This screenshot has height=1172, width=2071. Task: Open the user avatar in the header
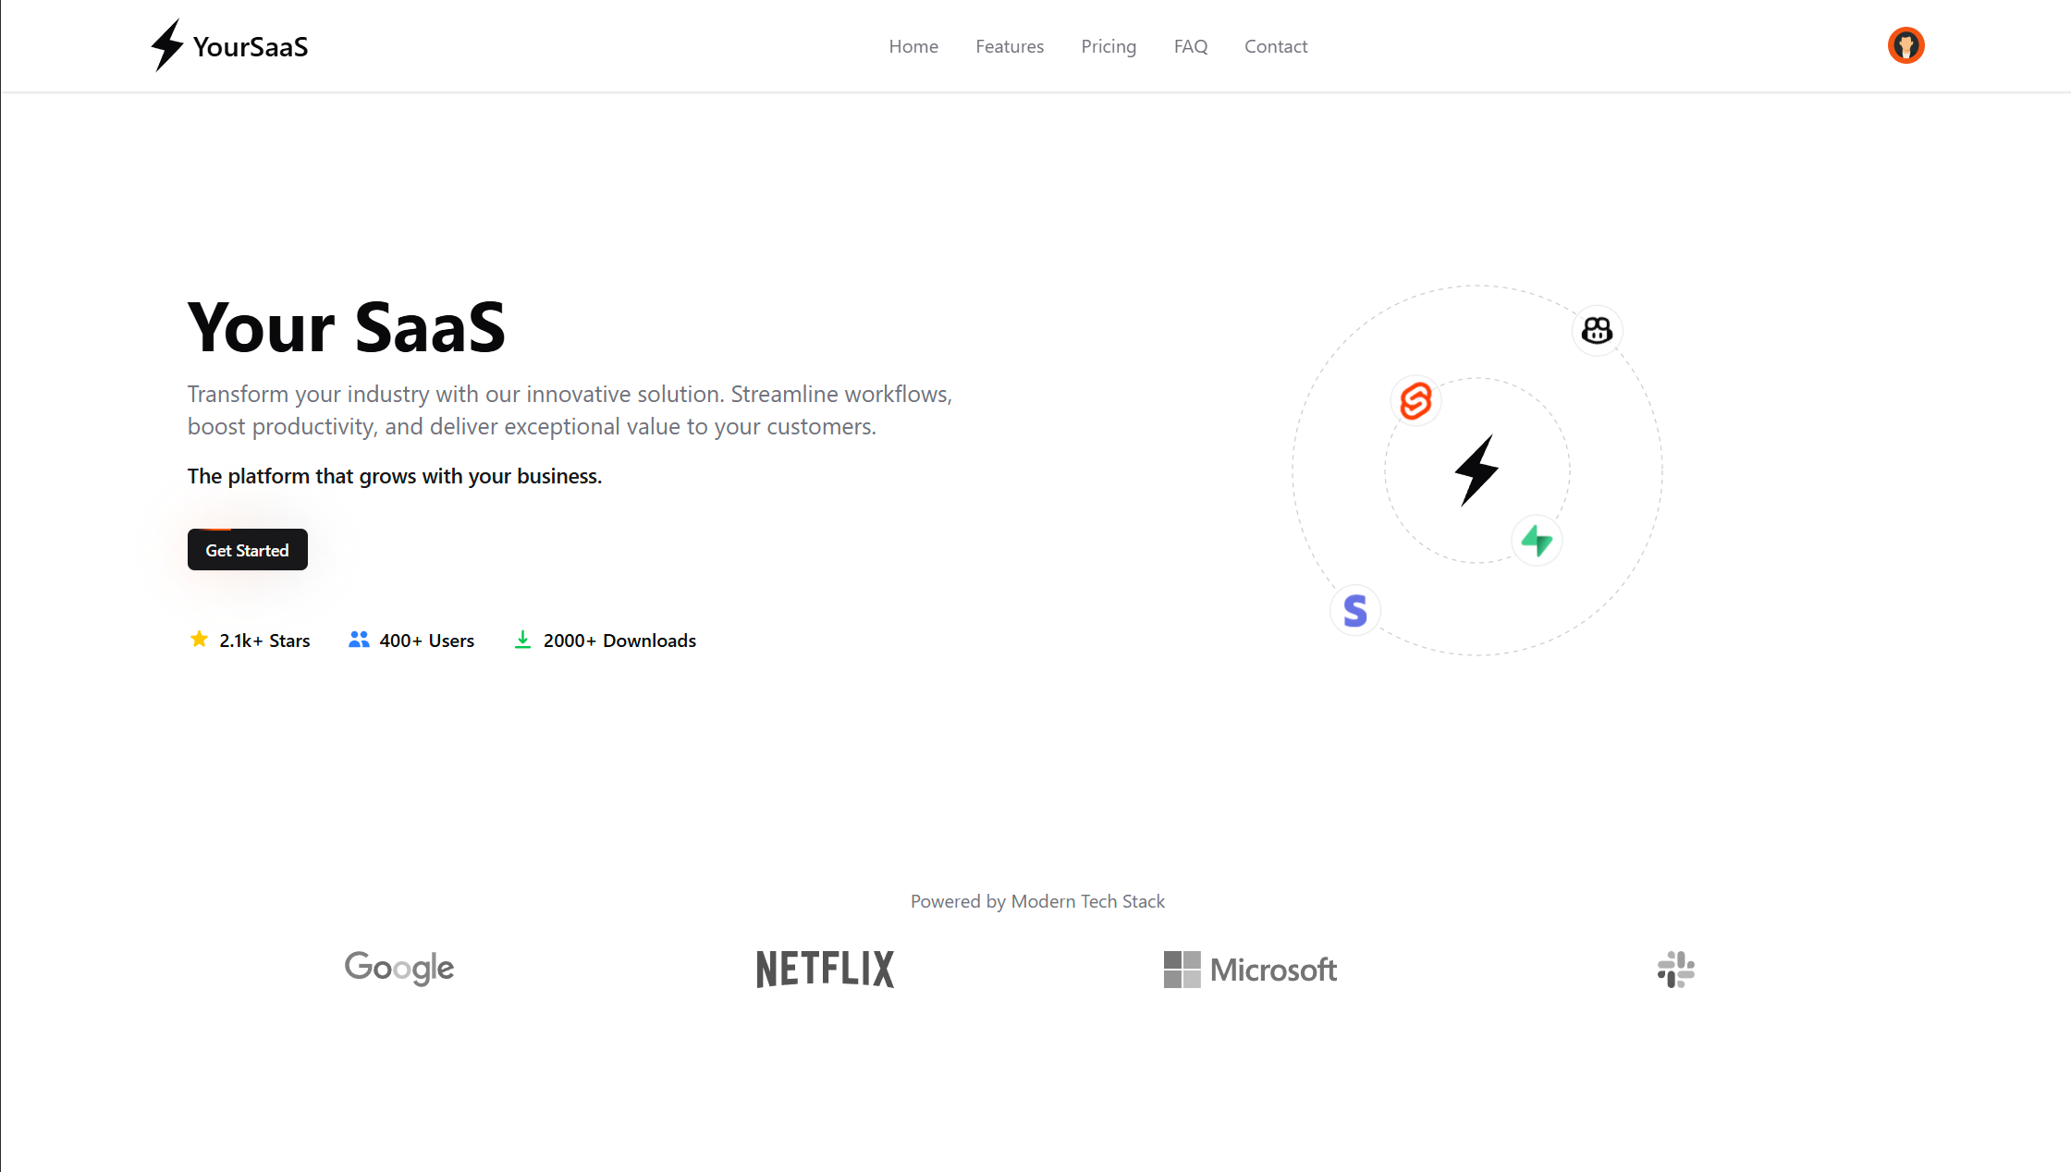[1906, 45]
